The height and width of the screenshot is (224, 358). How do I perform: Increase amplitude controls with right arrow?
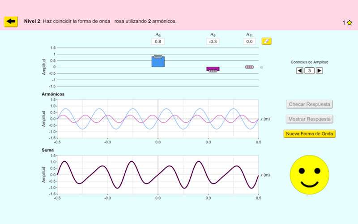[320, 71]
